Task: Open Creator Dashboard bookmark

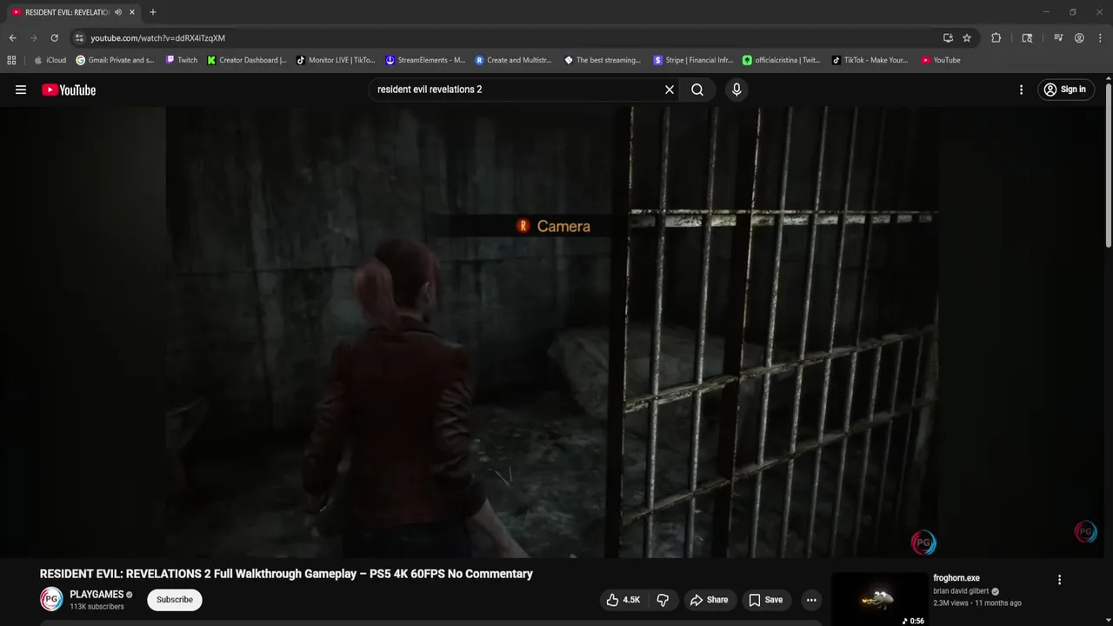Action: 247,60
